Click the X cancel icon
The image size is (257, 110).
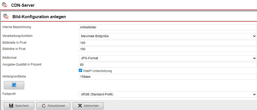pos(80,106)
